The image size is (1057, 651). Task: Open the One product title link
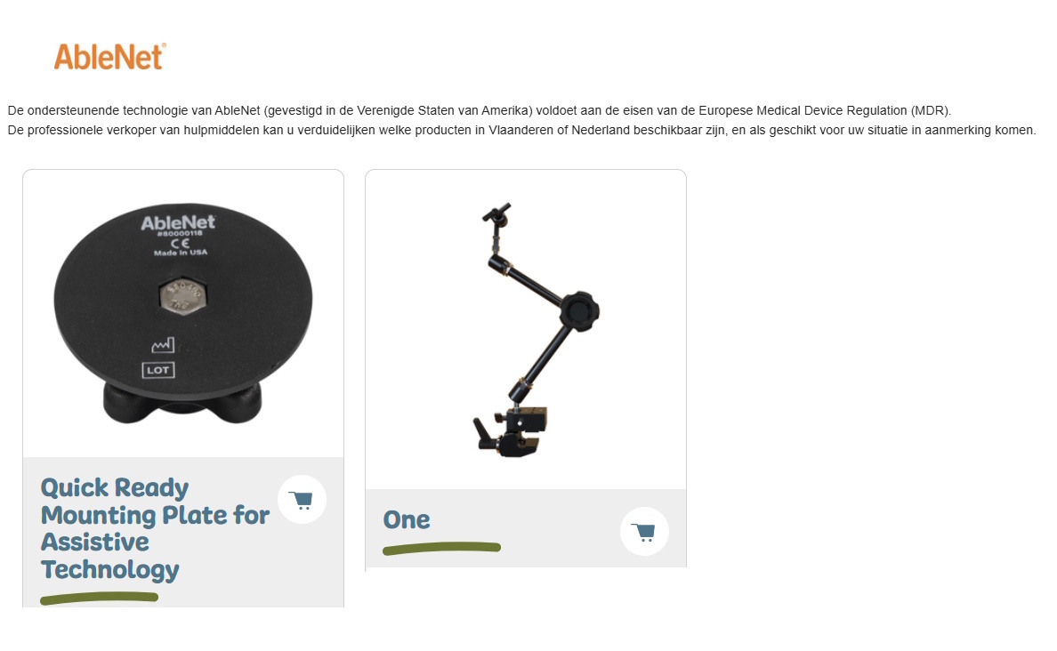(x=407, y=519)
